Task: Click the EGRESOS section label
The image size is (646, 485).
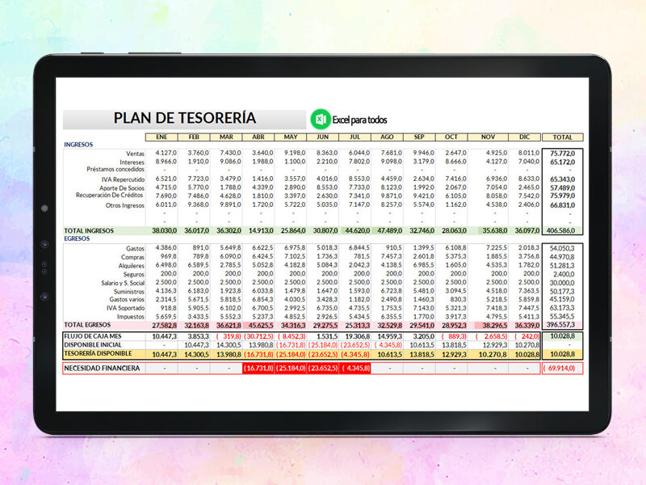Action: click(x=77, y=238)
